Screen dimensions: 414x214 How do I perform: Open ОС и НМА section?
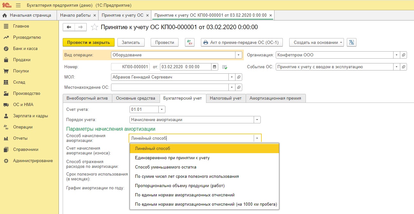tap(23, 105)
